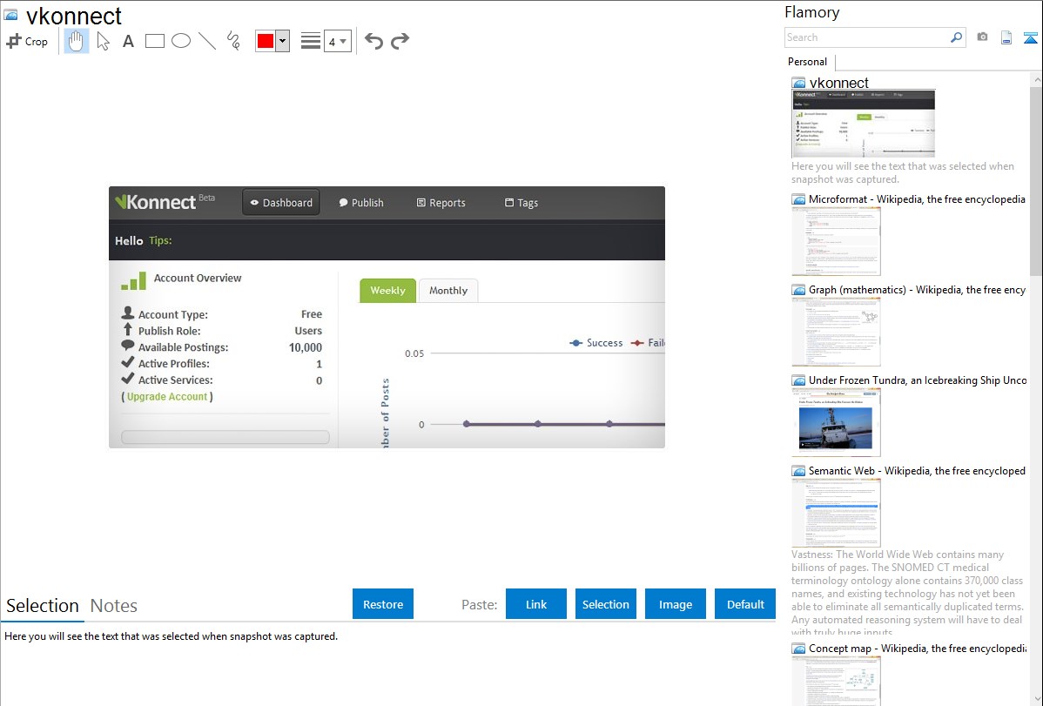
Task: Select the Crop tool
Action: (x=27, y=41)
